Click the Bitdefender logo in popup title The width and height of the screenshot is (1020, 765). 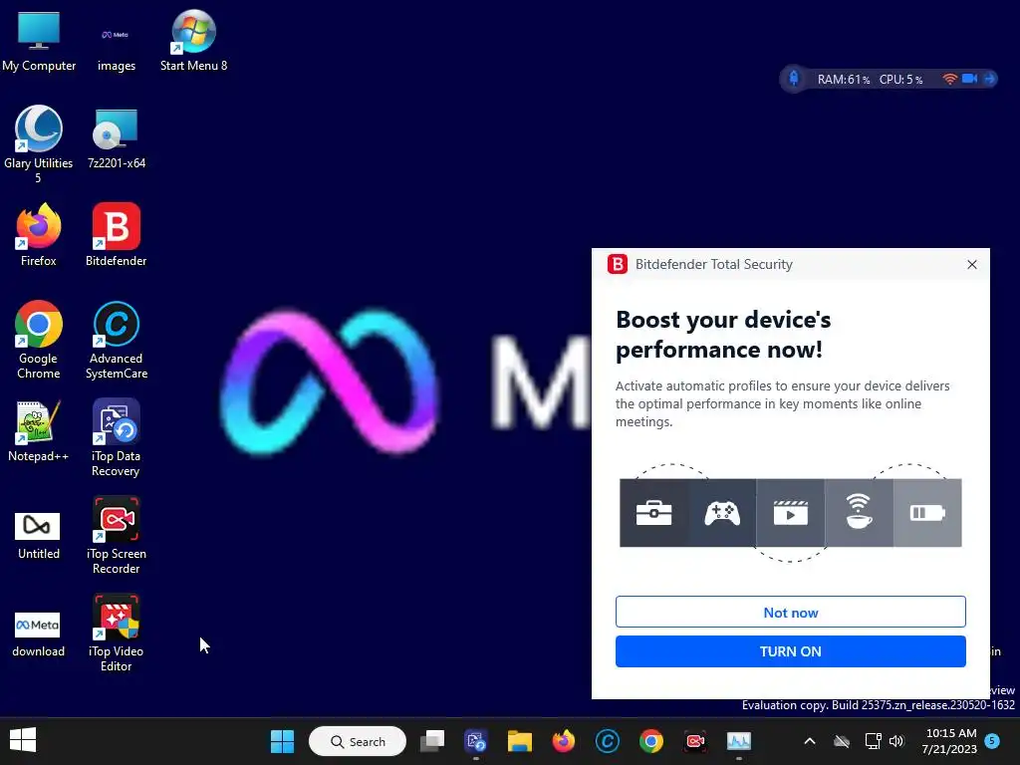point(618,264)
